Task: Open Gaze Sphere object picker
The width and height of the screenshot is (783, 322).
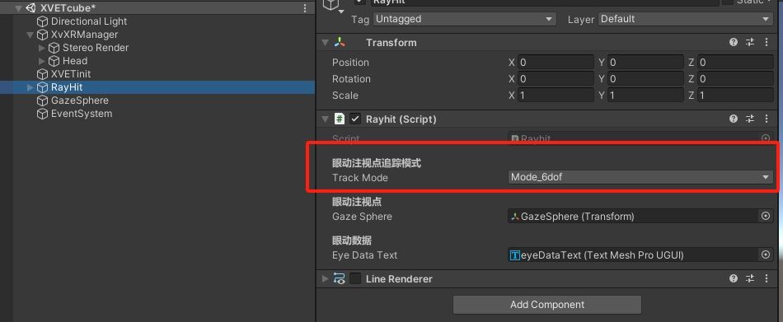Action: pyautogui.click(x=766, y=216)
